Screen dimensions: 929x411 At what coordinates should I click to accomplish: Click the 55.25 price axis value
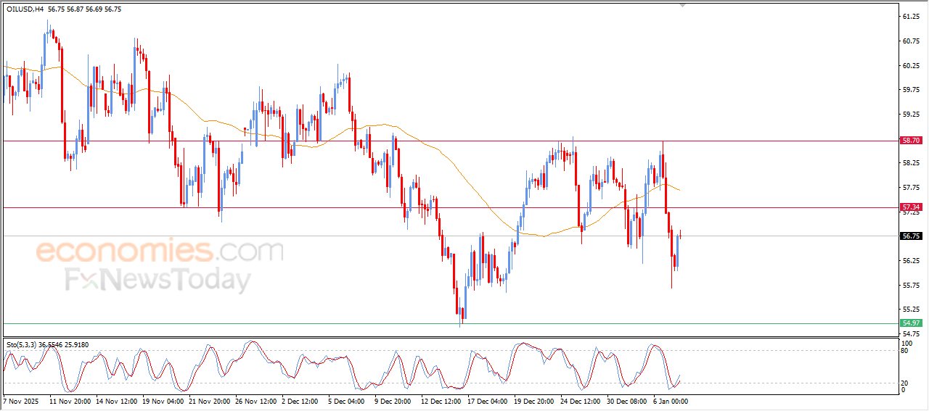pyautogui.click(x=911, y=310)
